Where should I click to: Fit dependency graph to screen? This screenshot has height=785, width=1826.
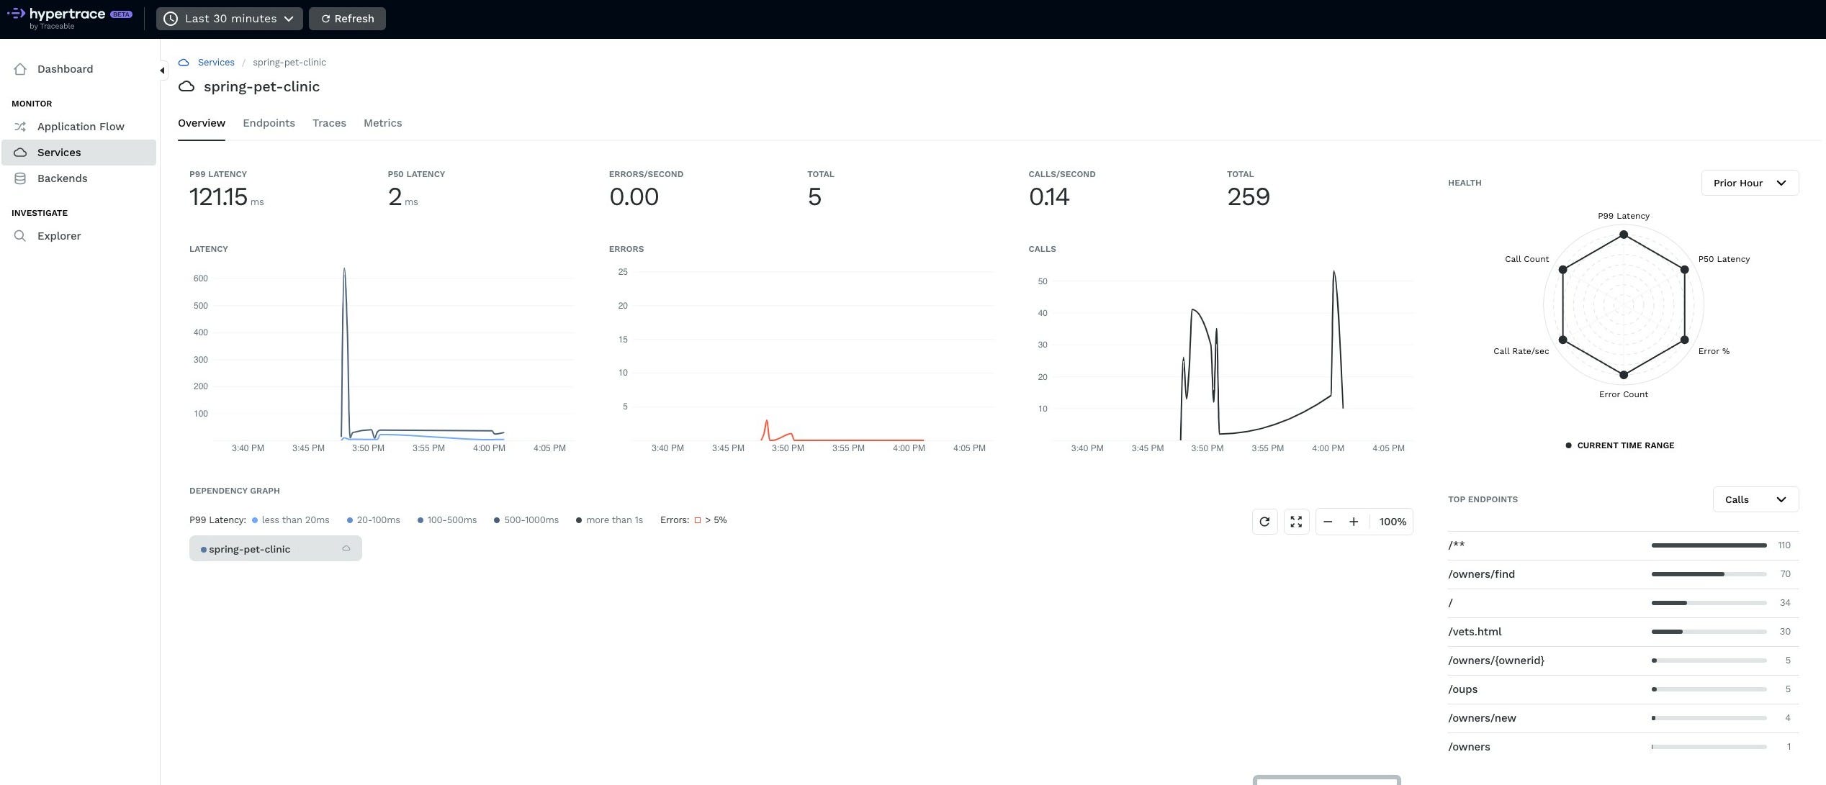(x=1296, y=522)
